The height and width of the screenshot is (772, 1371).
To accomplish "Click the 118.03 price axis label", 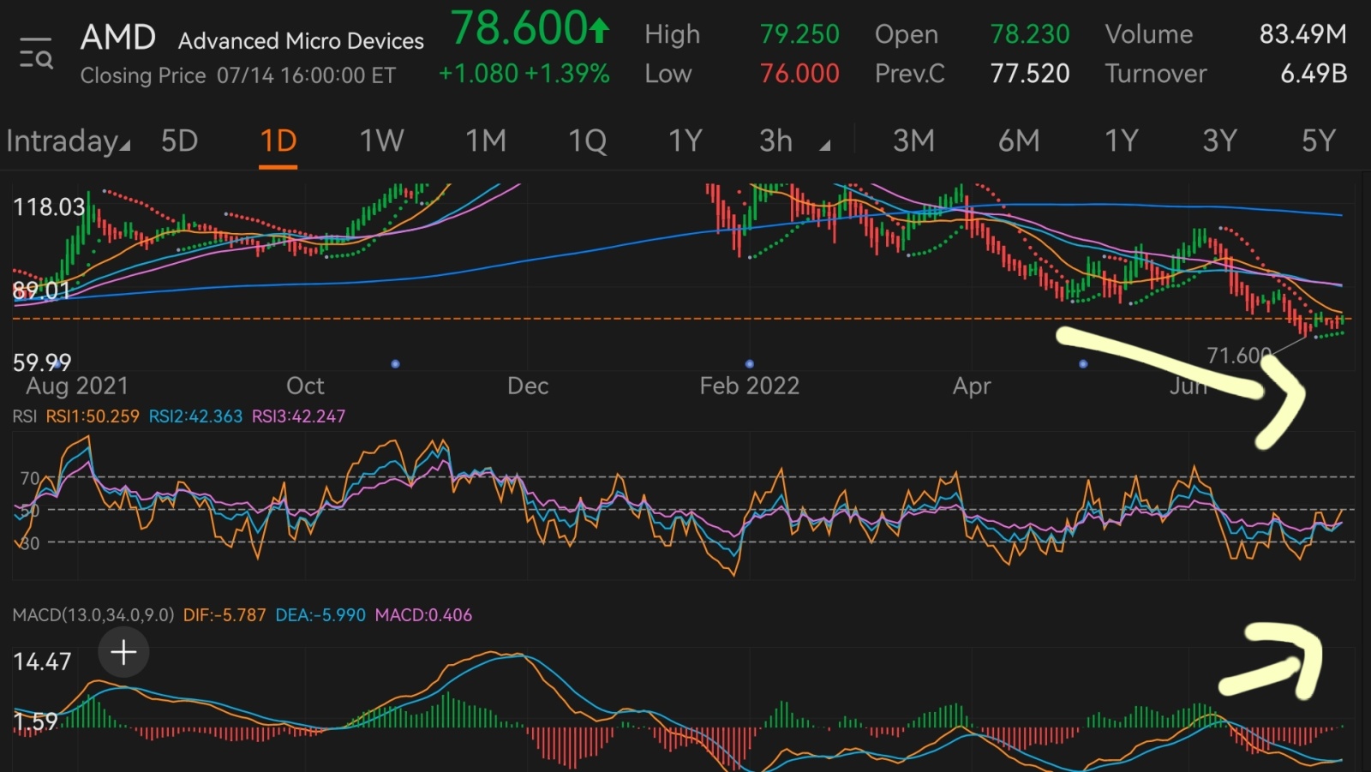I will pyautogui.click(x=49, y=207).
